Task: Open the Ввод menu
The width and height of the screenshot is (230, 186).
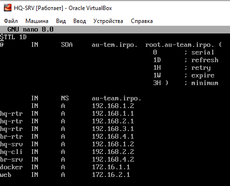Action: [x=80, y=21]
